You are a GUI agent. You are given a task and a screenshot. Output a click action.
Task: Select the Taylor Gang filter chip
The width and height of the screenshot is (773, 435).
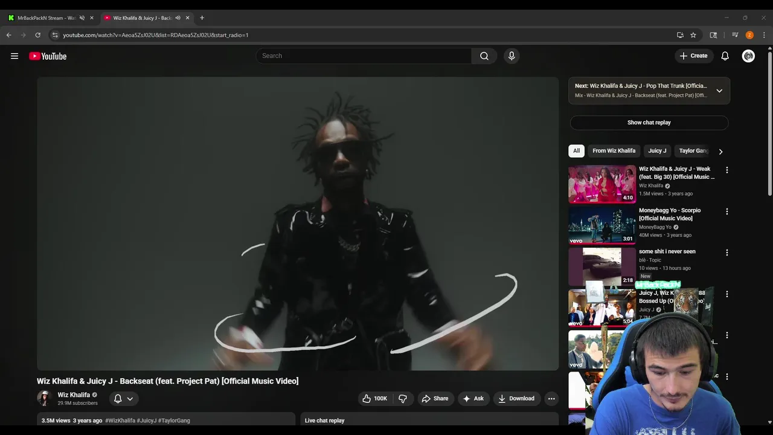(x=691, y=150)
